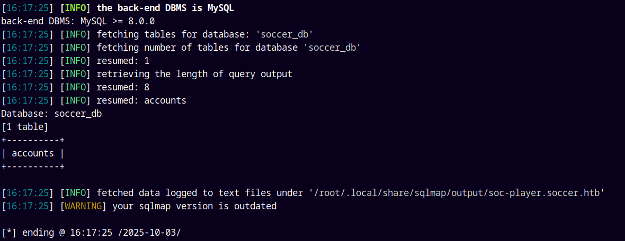The width and height of the screenshot is (625, 241).
Task: Click the top border of the accounts table
Action: [x=33, y=140]
